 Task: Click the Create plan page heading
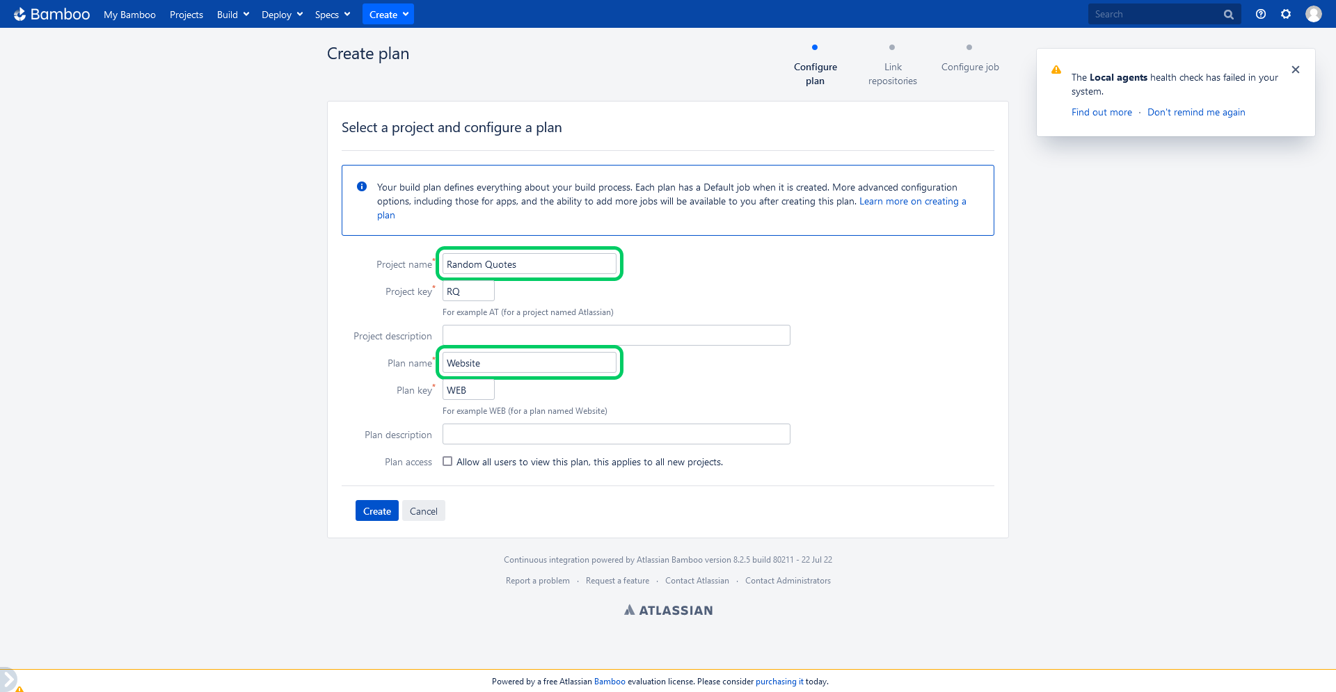tap(368, 54)
